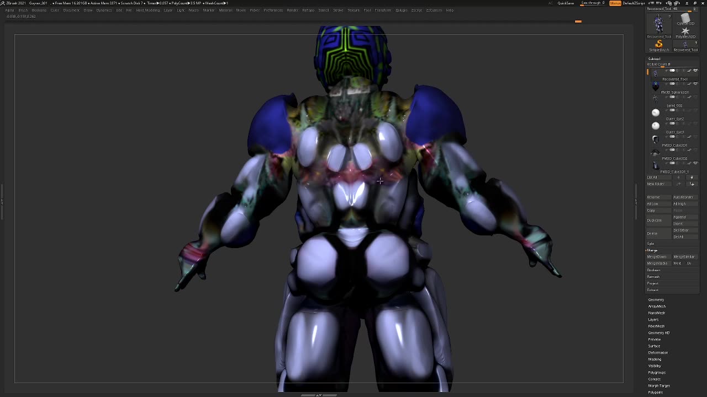This screenshot has height=397, width=707.
Task: Click the List All button
Action: pyautogui.click(x=659, y=177)
